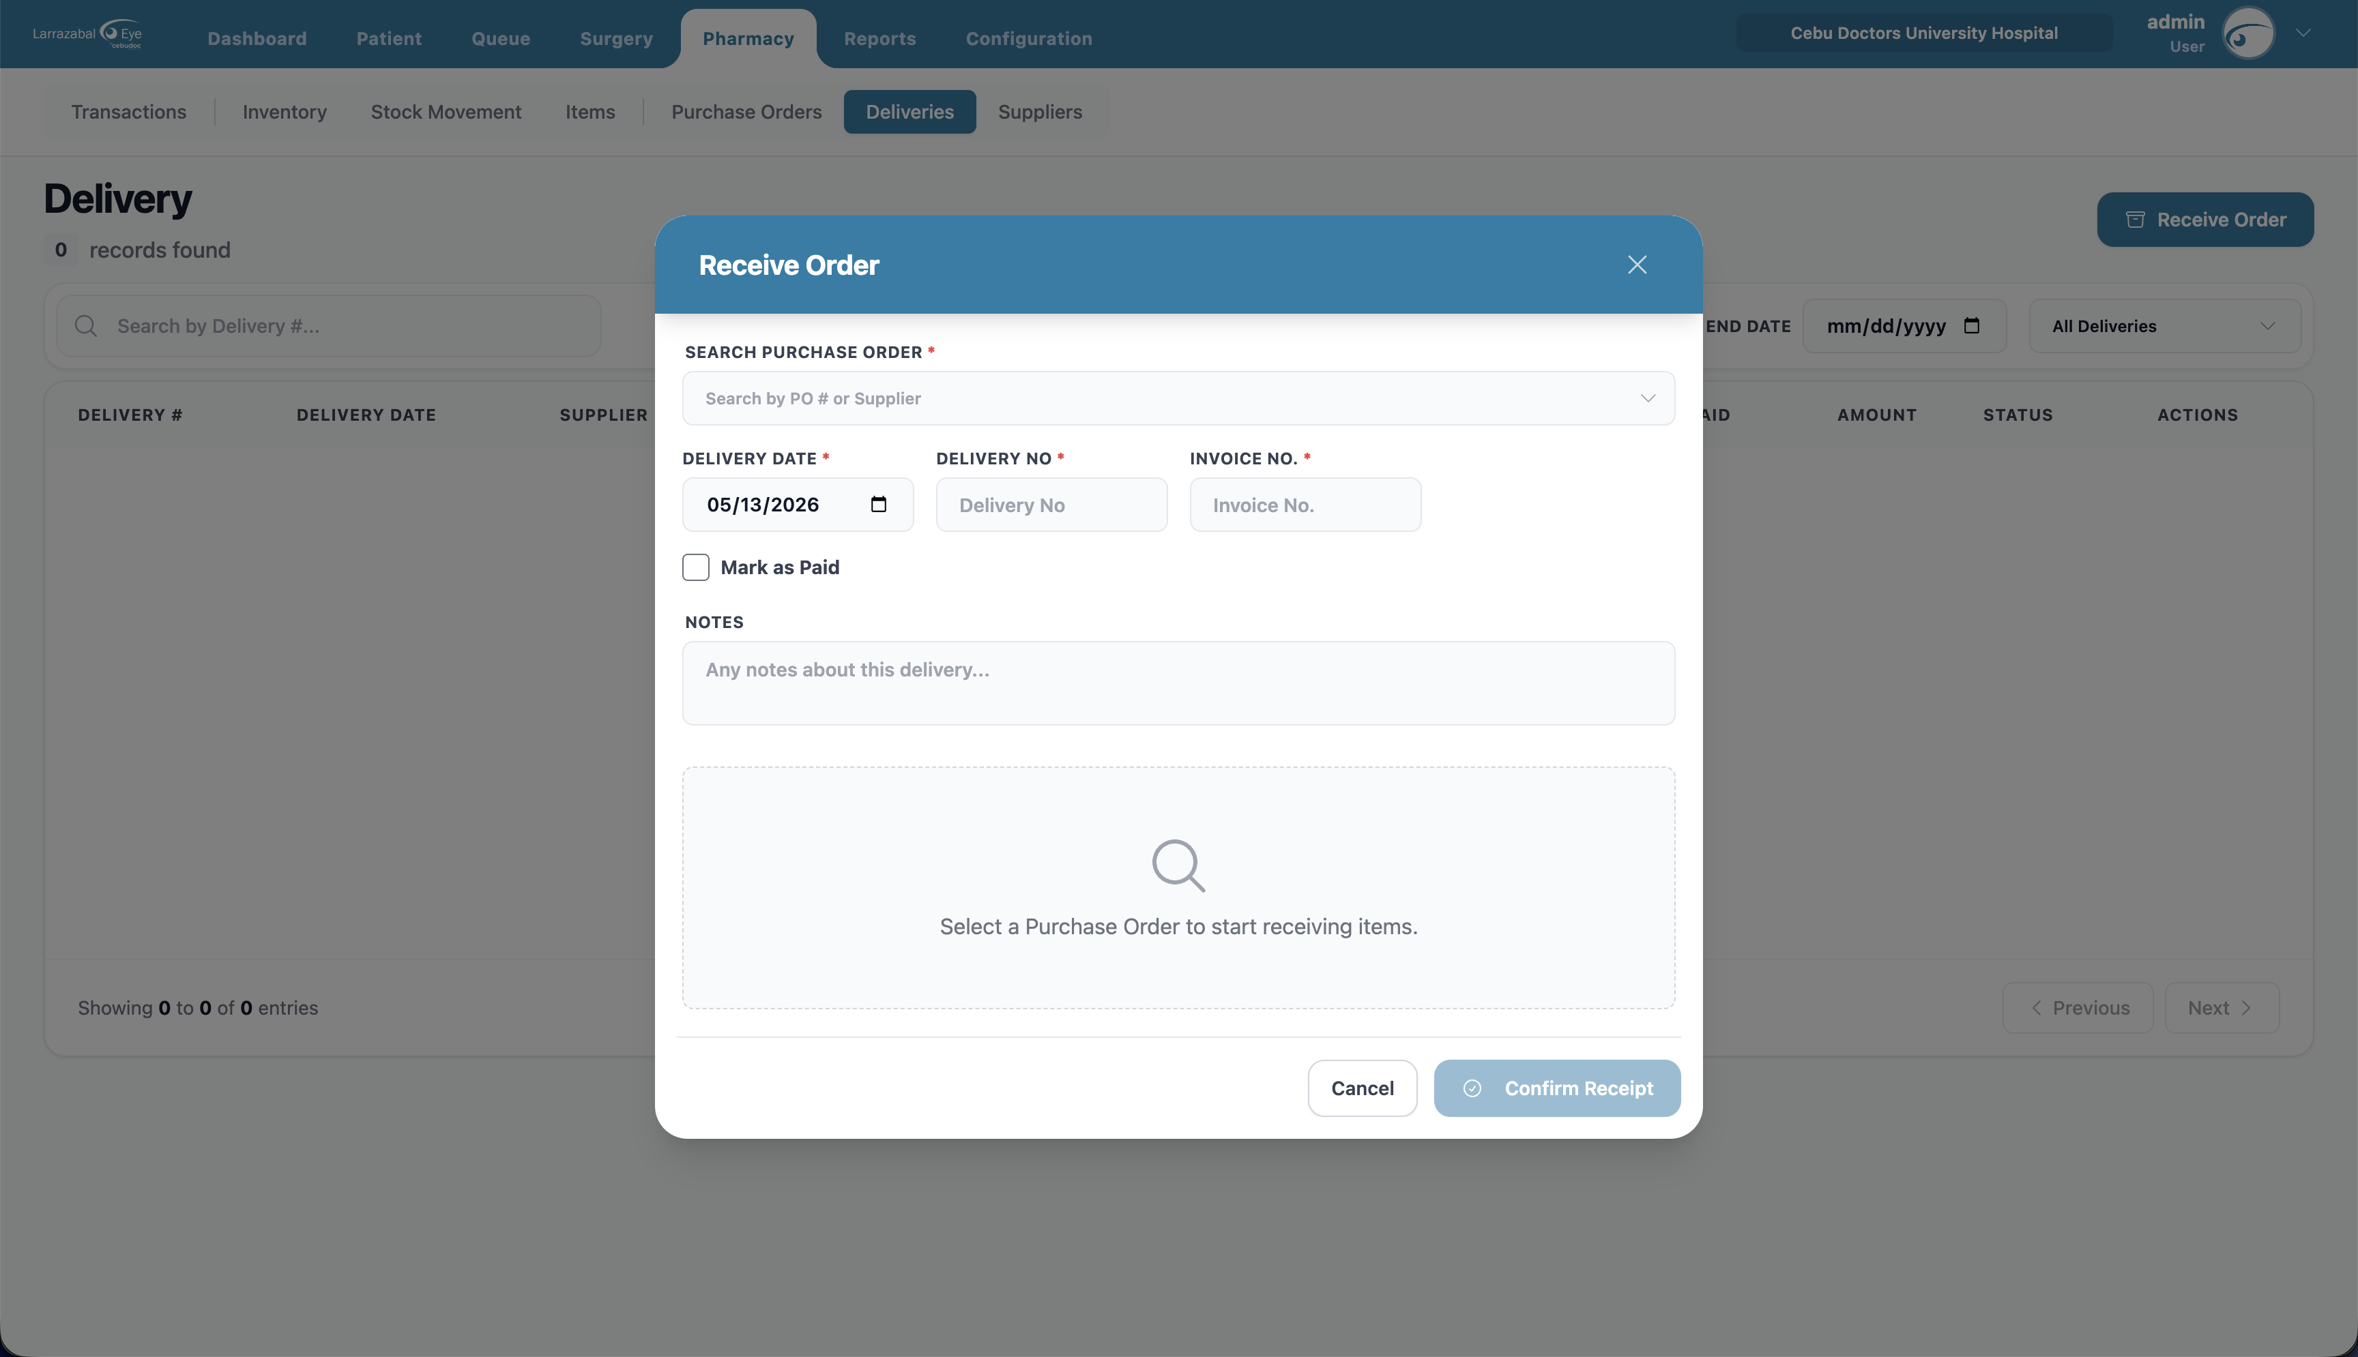Toggle the Mark as Paid checkbox
The width and height of the screenshot is (2358, 1357).
point(695,567)
